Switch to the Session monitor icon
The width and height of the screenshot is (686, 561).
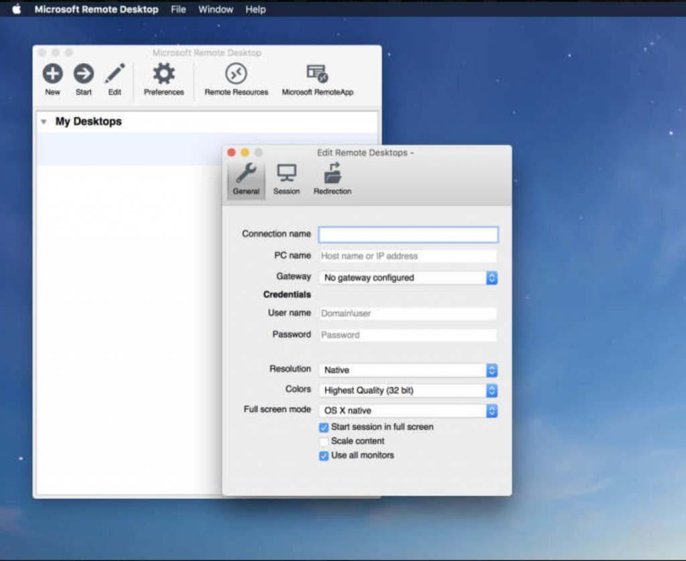(286, 174)
